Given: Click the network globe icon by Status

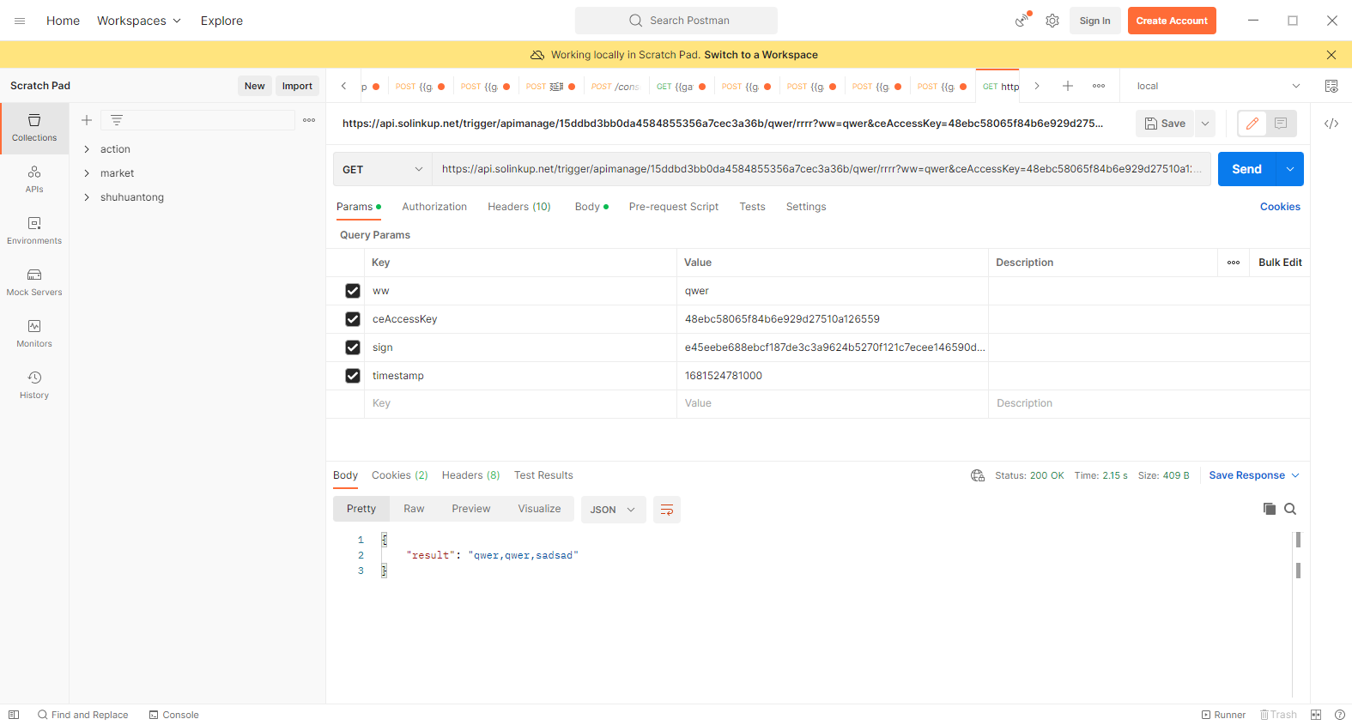Looking at the screenshot, I should tap(978, 475).
